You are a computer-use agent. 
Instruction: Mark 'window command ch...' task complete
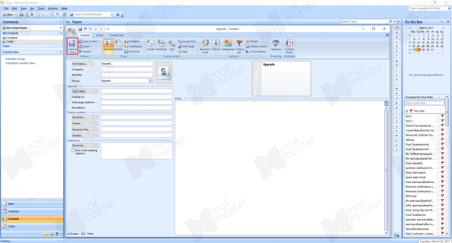[438, 168]
